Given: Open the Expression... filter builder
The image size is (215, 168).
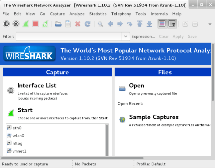Looking at the screenshot, I should coord(143,37).
